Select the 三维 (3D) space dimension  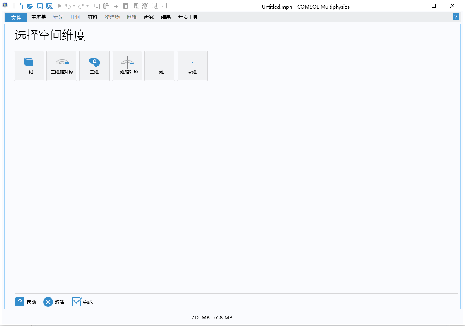pyautogui.click(x=29, y=66)
